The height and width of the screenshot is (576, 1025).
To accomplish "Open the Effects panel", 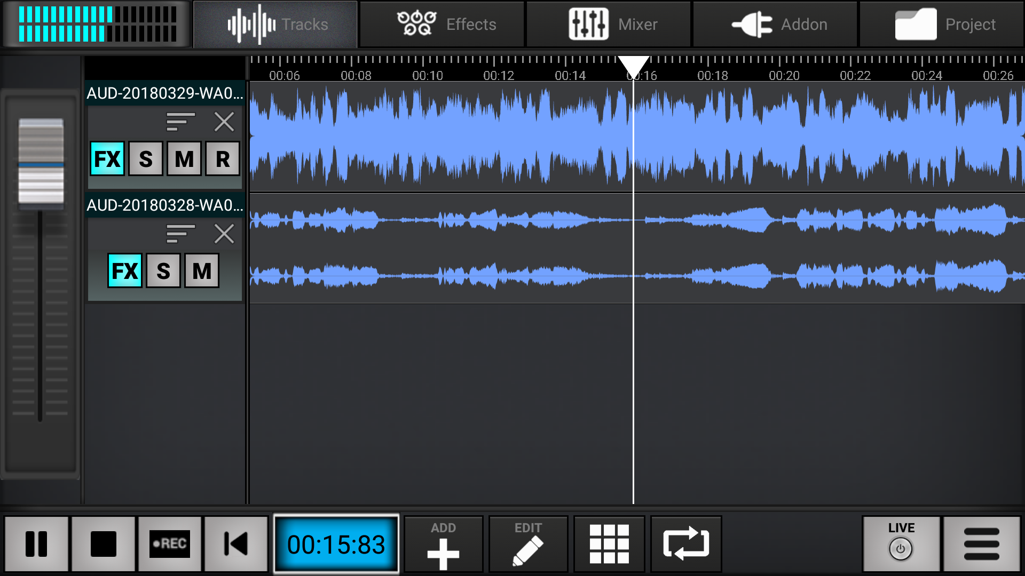I will pyautogui.click(x=442, y=23).
